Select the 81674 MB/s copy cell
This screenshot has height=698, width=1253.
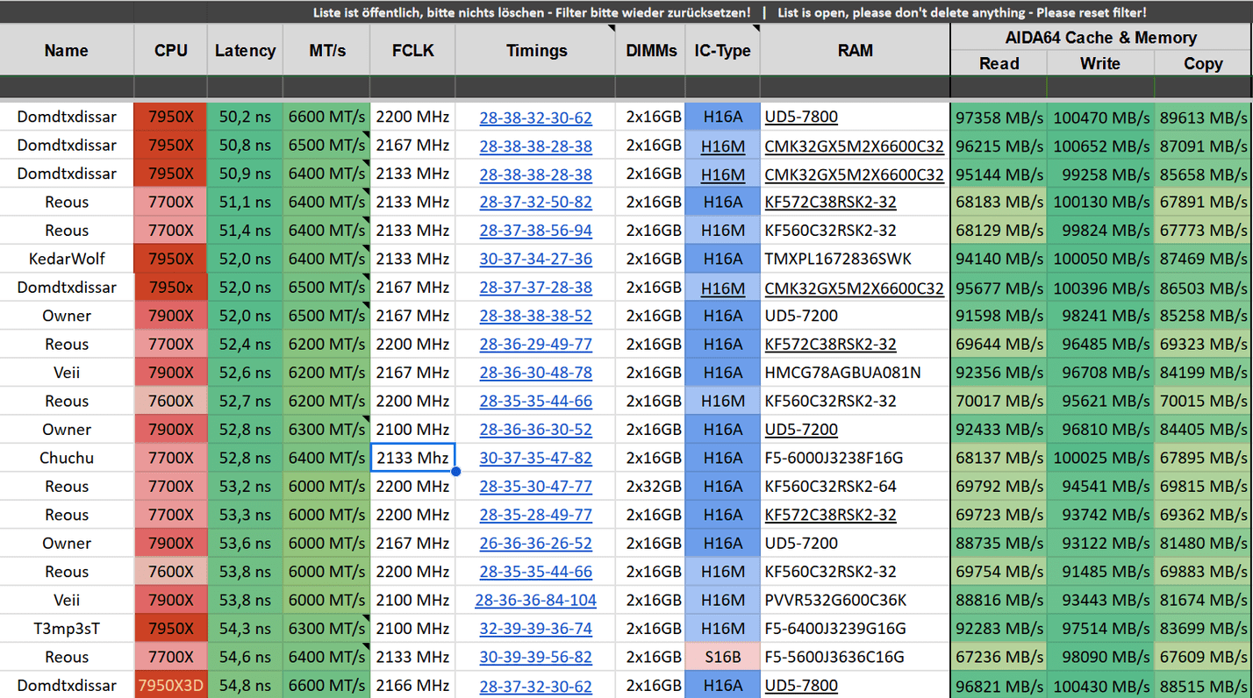pos(1203,600)
